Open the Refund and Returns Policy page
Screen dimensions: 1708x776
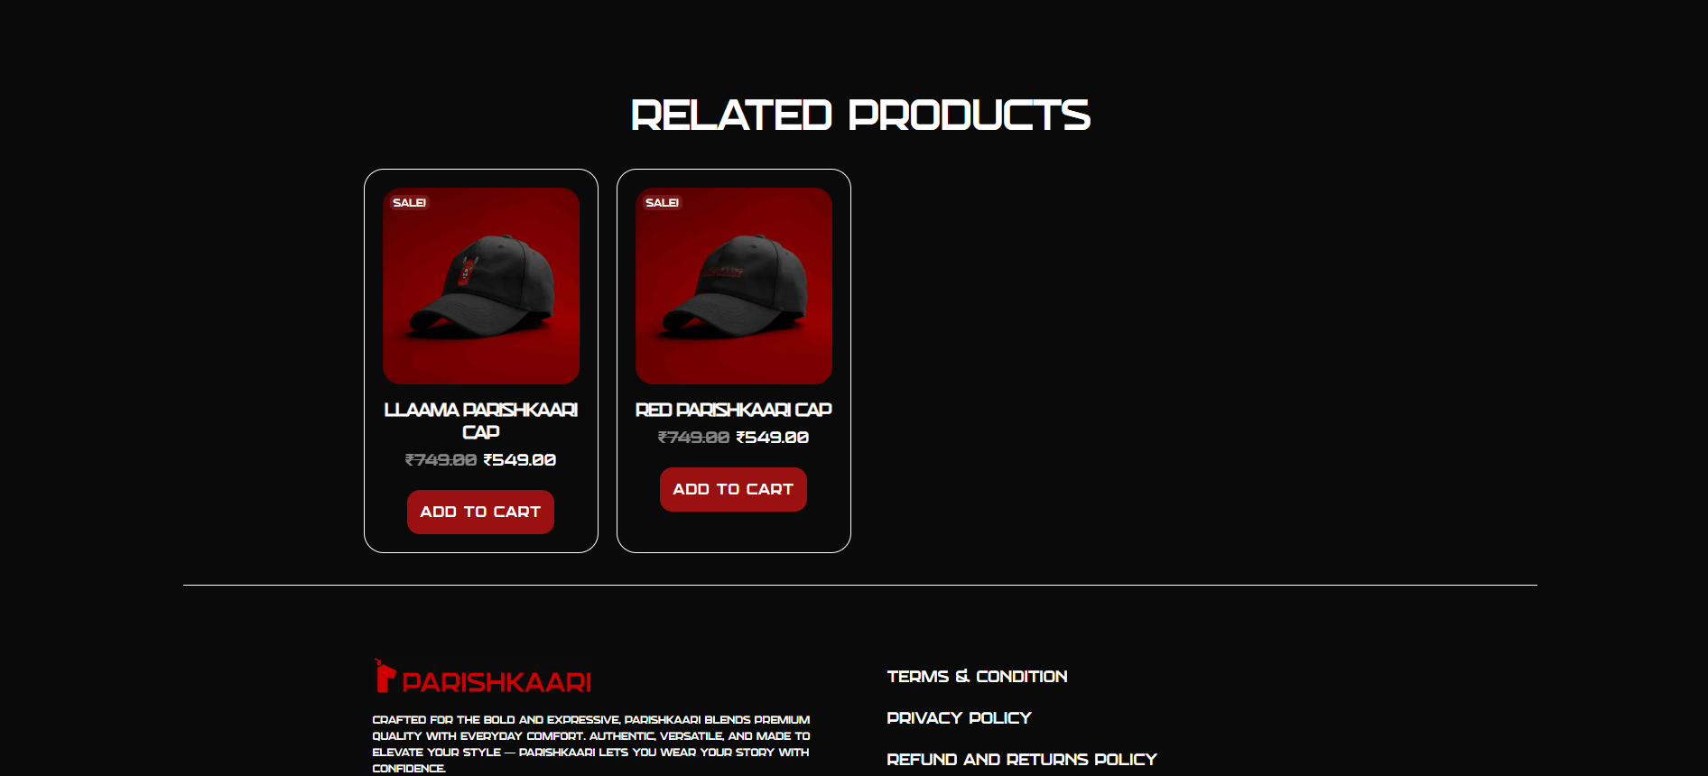(x=1022, y=760)
